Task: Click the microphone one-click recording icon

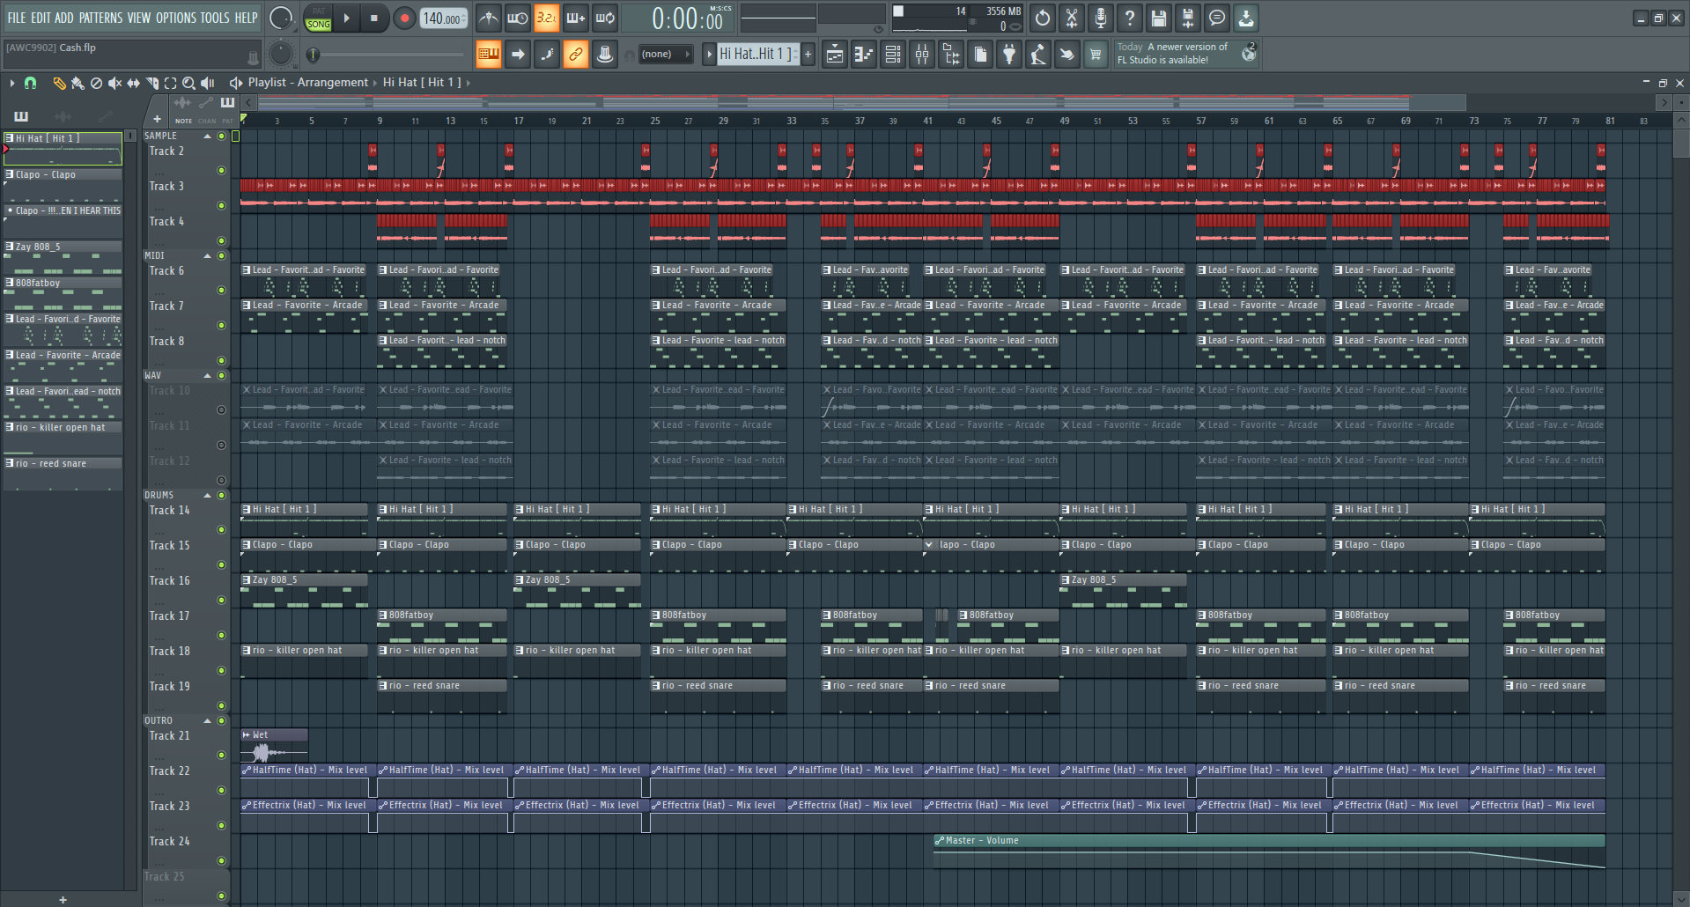Action: pyautogui.click(x=1101, y=18)
